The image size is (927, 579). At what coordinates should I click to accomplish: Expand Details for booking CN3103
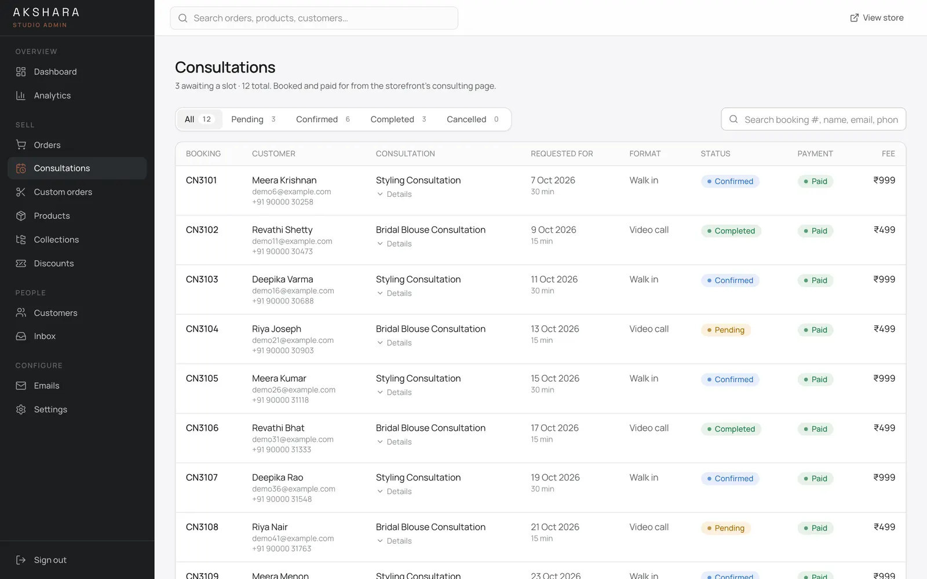(394, 294)
